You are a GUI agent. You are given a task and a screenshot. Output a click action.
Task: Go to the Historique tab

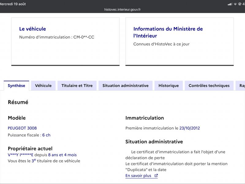[169, 86]
